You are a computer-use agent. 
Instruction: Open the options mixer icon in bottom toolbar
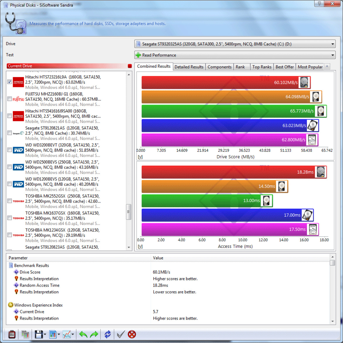click(12, 334)
